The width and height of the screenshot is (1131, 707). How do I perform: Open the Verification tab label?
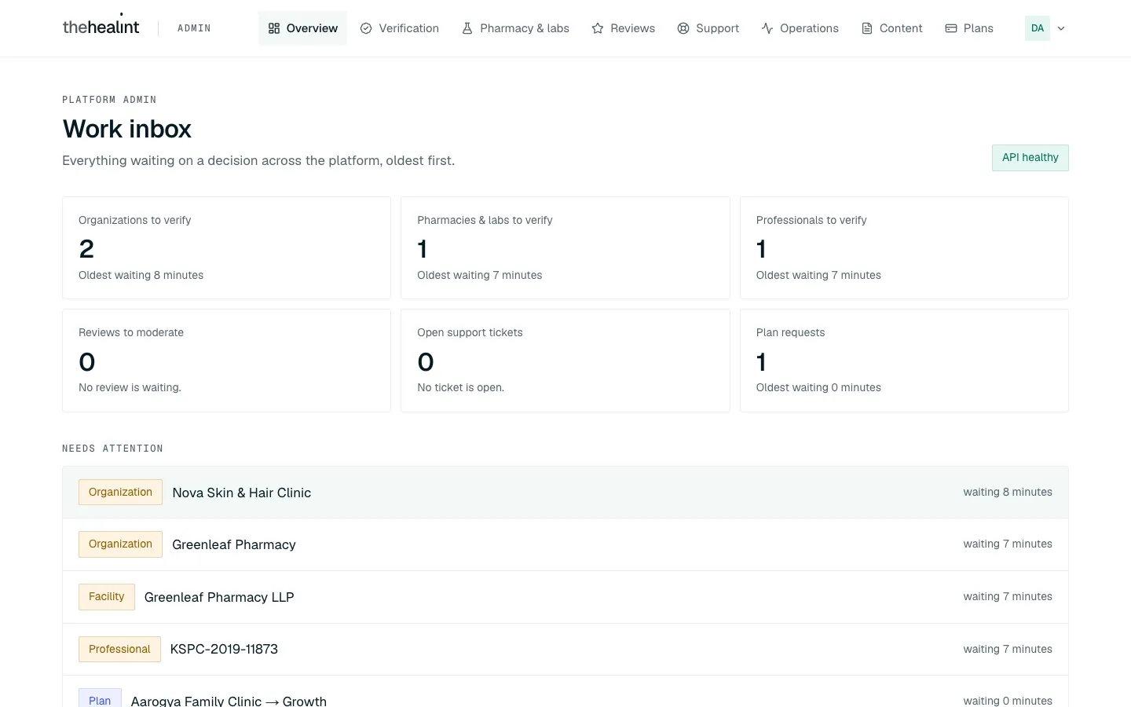[409, 28]
